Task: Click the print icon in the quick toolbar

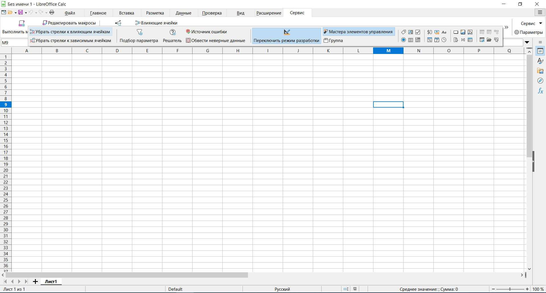Action: pyautogui.click(x=52, y=12)
